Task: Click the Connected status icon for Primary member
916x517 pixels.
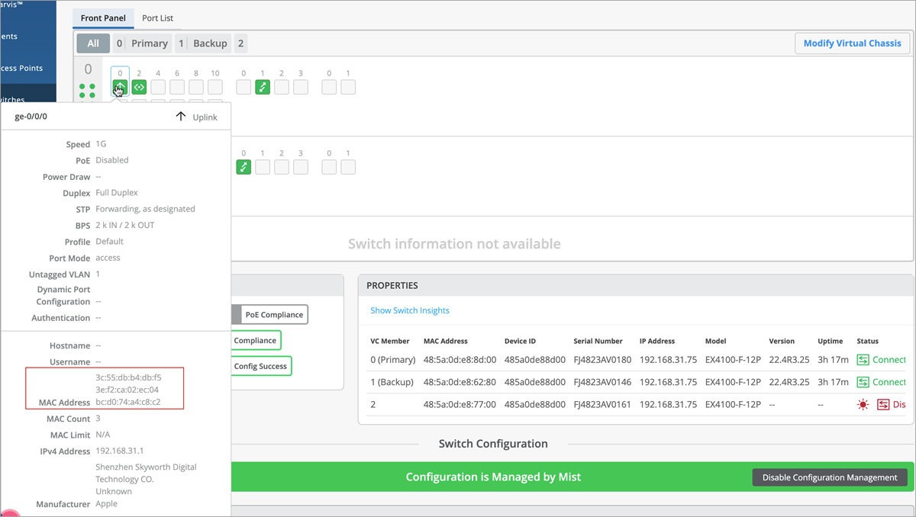Action: tap(863, 360)
